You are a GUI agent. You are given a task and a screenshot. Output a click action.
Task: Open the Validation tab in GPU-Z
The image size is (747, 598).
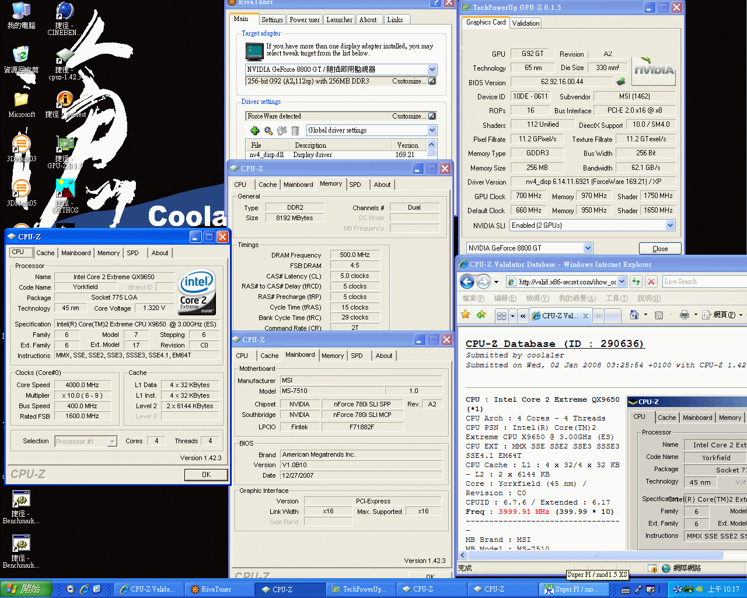(x=525, y=23)
